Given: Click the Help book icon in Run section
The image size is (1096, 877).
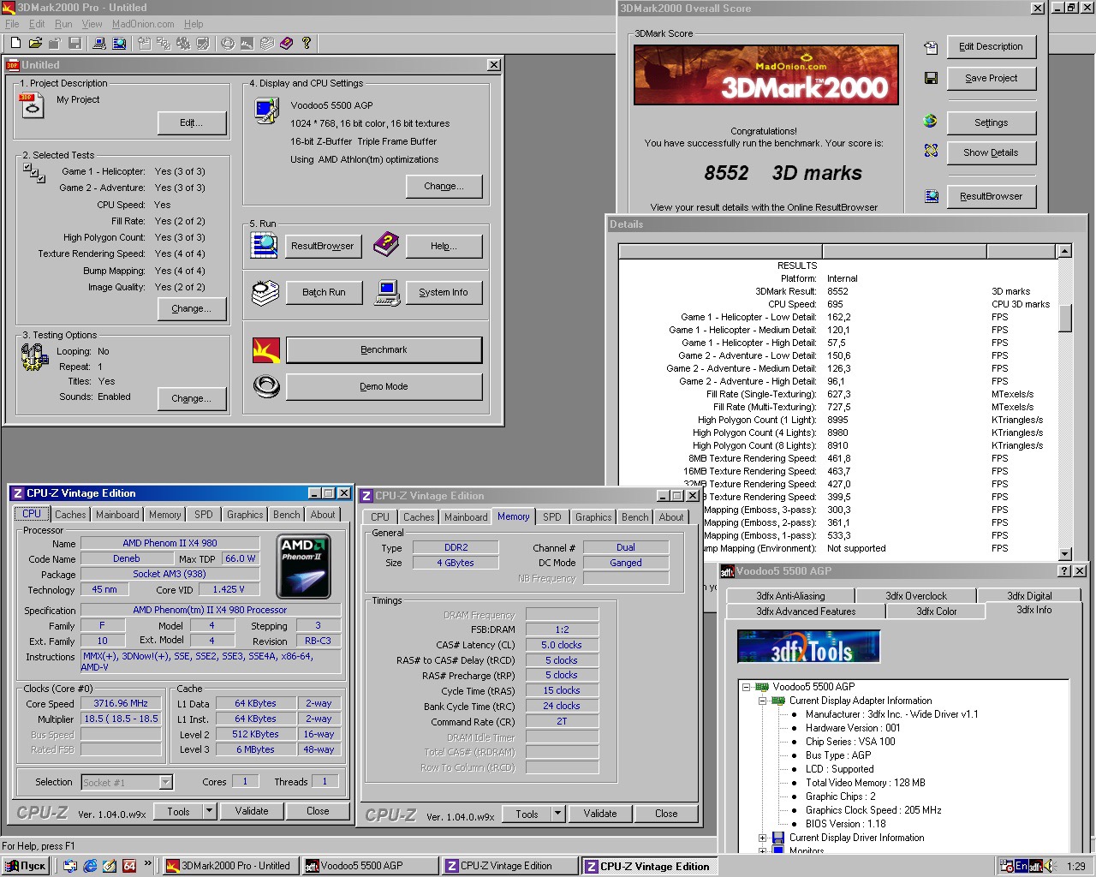Looking at the screenshot, I should point(386,244).
